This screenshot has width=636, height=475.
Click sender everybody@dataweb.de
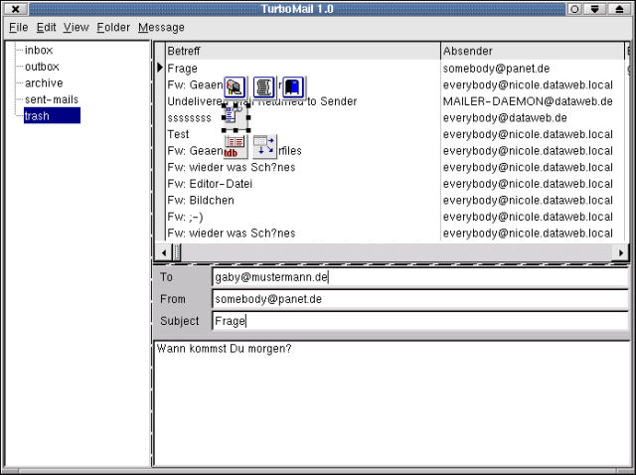(505, 118)
